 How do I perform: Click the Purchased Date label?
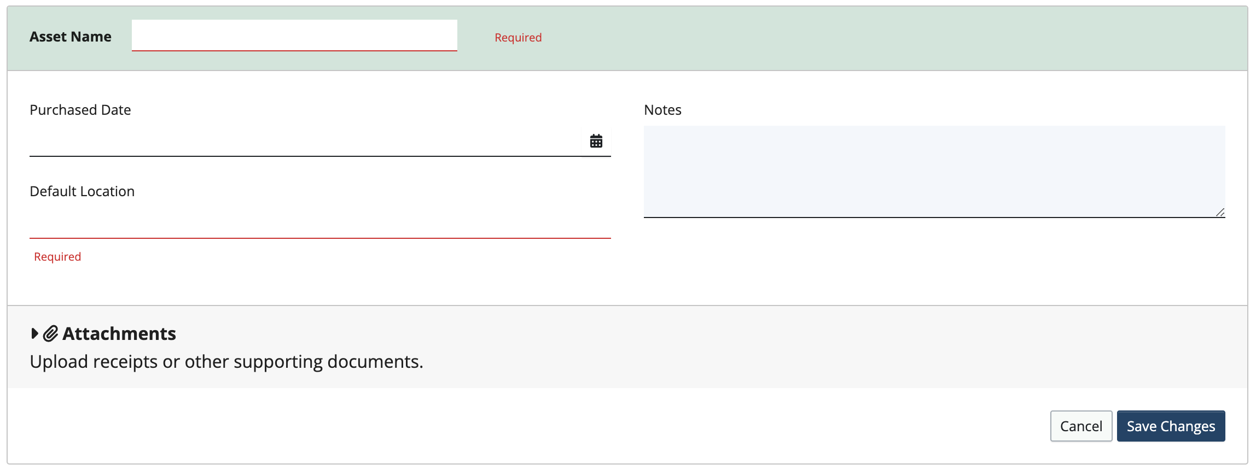pyautogui.click(x=80, y=110)
